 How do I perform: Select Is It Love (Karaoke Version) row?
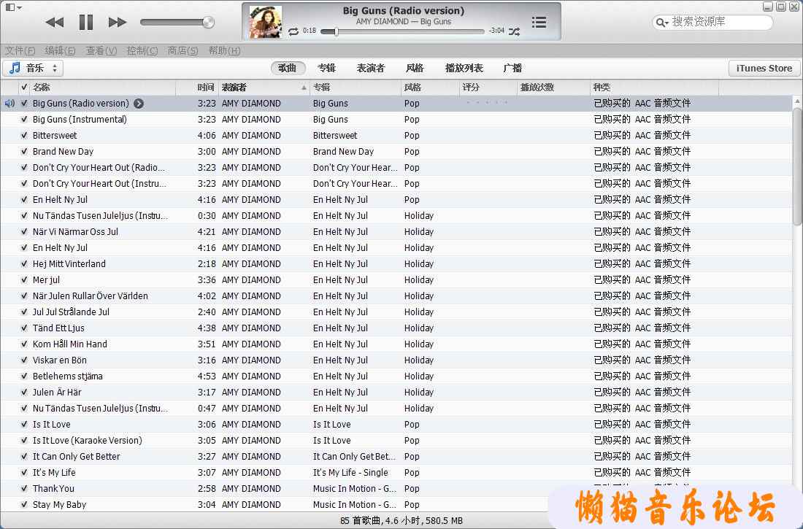pos(396,441)
